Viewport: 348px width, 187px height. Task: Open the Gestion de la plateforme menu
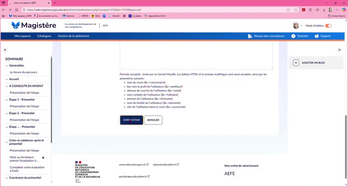(x=73, y=36)
